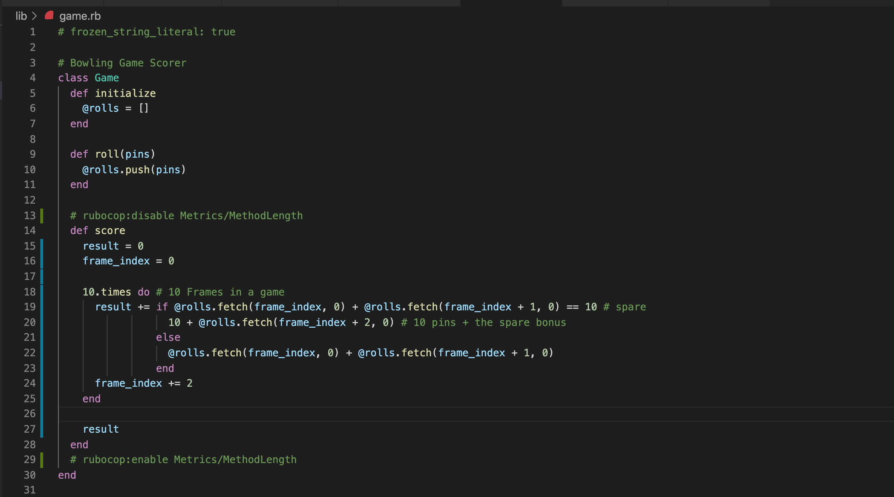Expand the chevron between lib and game.rb
Viewport: 894px width, 497px height.
(x=34, y=16)
